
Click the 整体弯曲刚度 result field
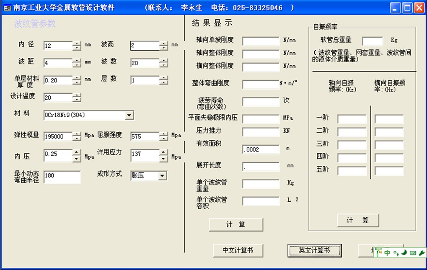[261, 84]
